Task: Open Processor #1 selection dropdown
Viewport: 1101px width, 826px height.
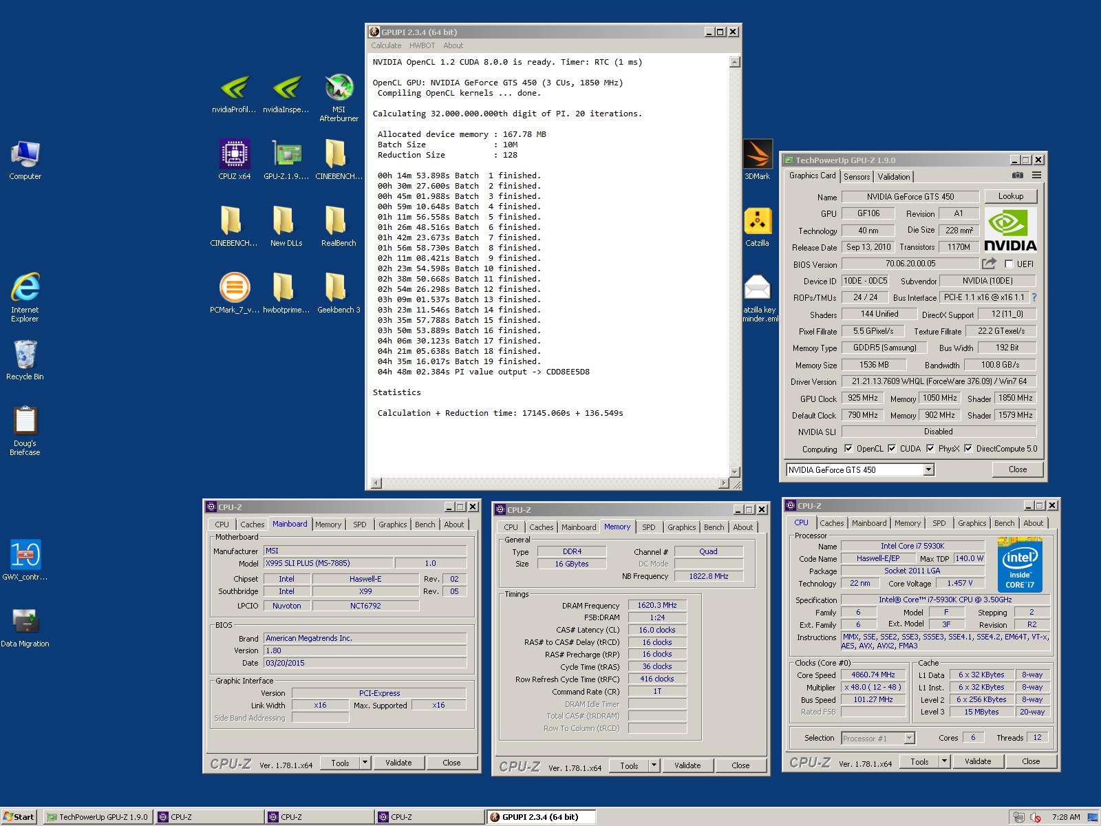Action: click(909, 738)
